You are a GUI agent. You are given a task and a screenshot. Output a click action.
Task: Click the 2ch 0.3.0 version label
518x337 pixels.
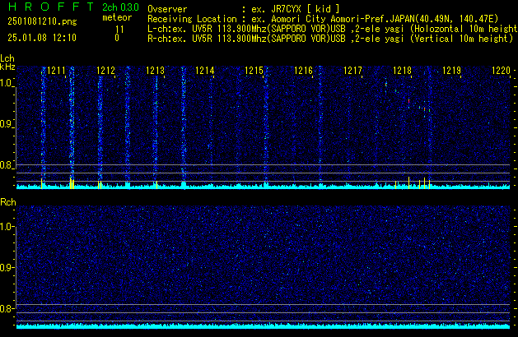pyautogui.click(x=120, y=7)
